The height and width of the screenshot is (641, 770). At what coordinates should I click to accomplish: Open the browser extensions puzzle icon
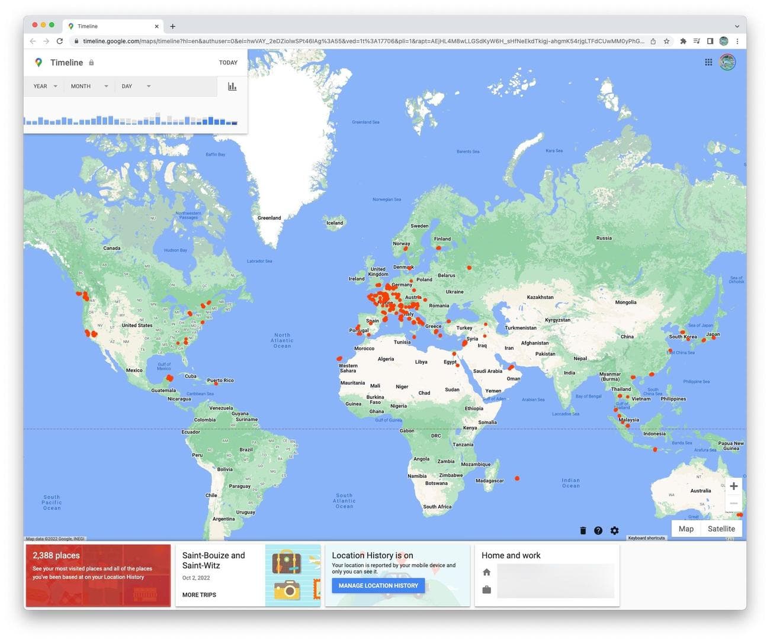683,41
